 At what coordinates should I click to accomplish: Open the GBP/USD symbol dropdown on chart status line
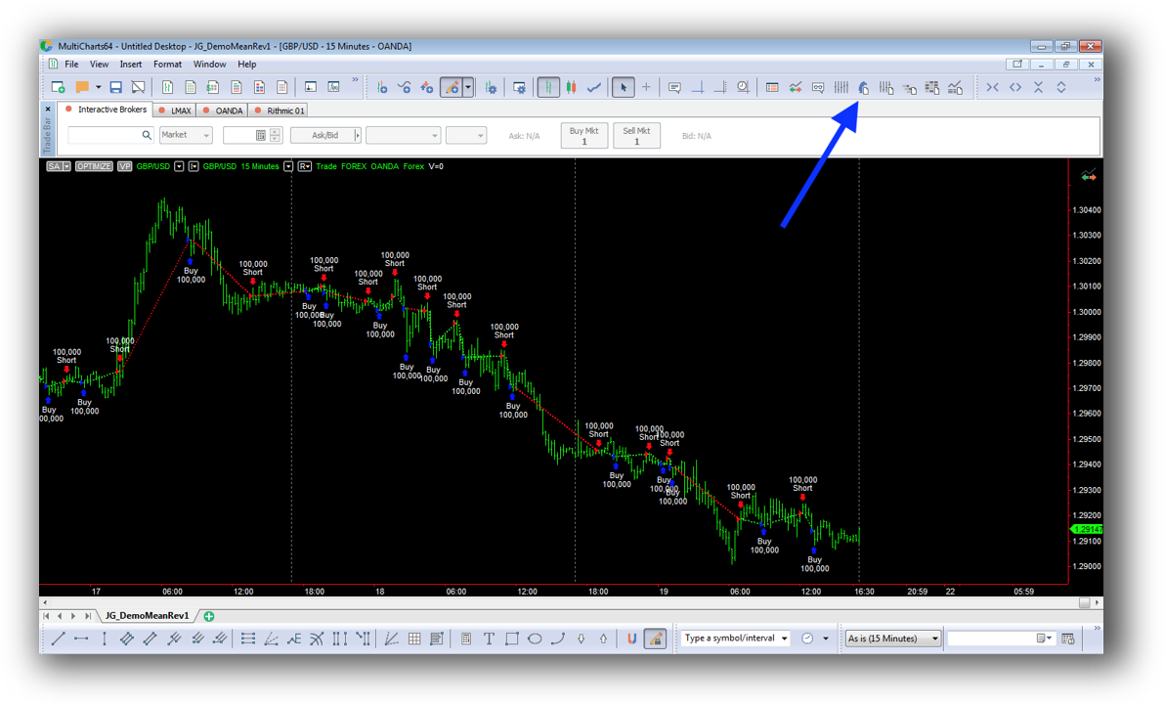pos(179,167)
